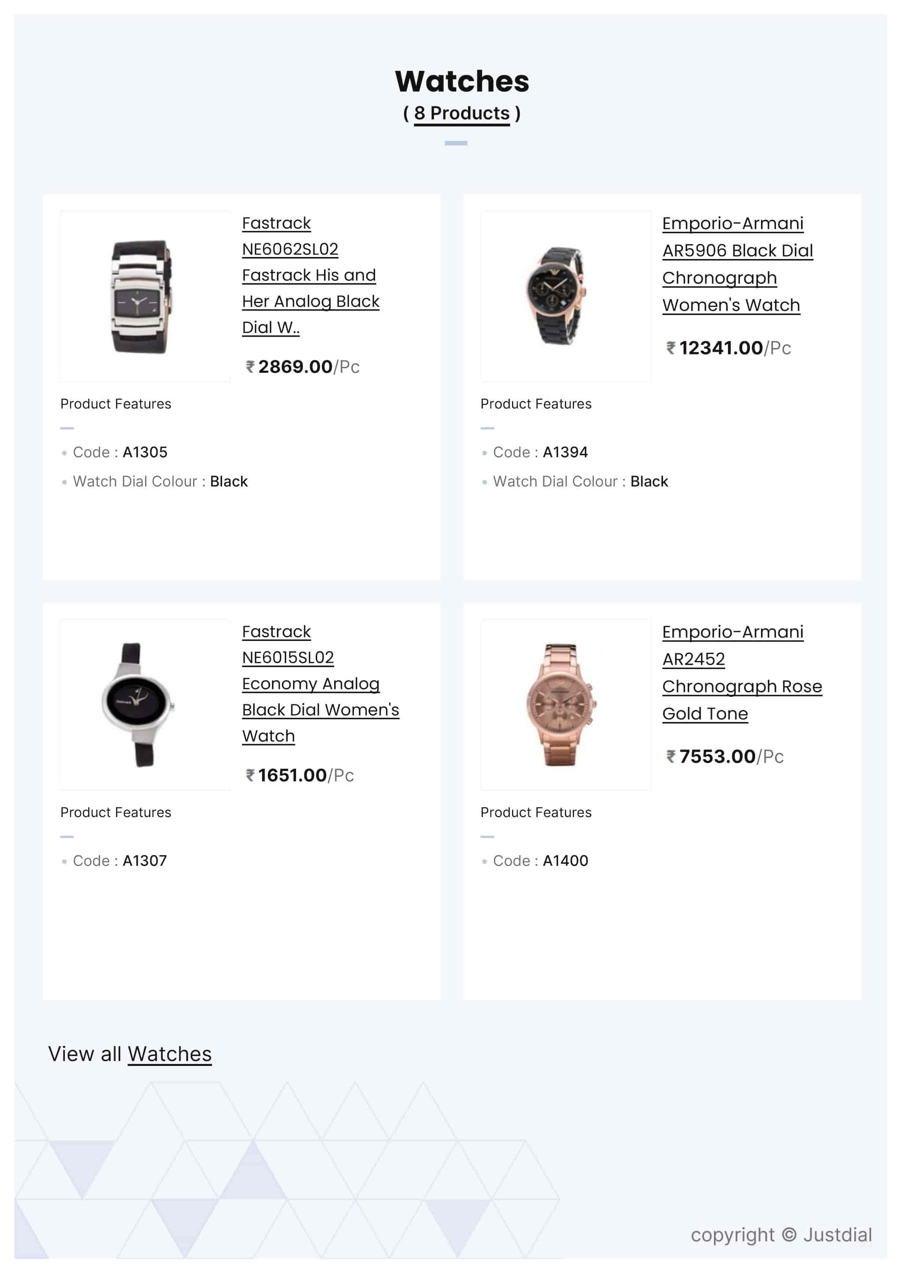This screenshot has width=902, height=1275.
Task: Click the rupee symbol beside 7553.00
Action: coord(671,756)
